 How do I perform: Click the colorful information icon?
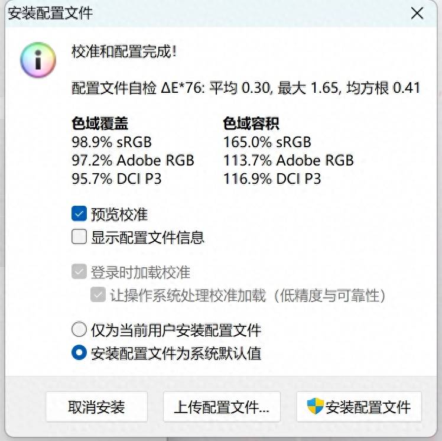point(38,60)
